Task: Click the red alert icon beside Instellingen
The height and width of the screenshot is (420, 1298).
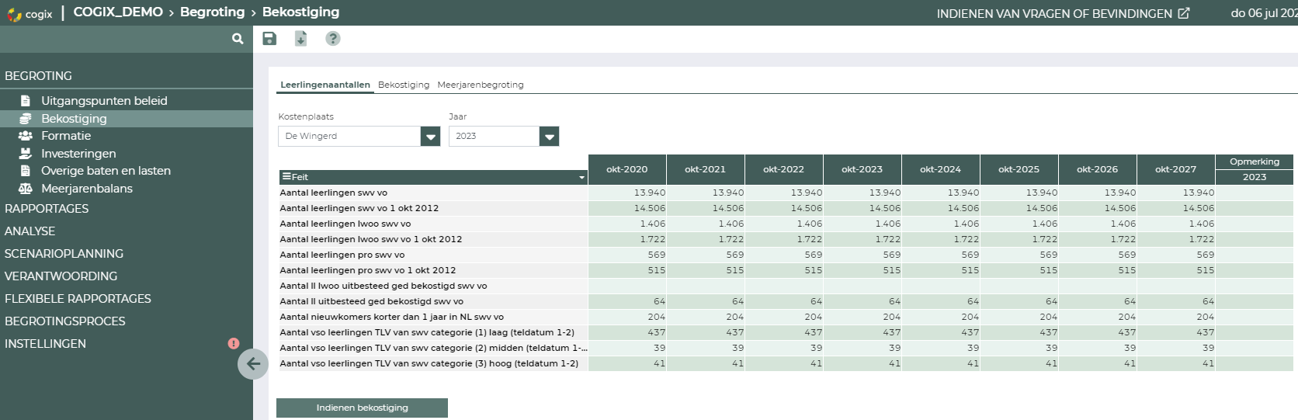Action: (233, 343)
